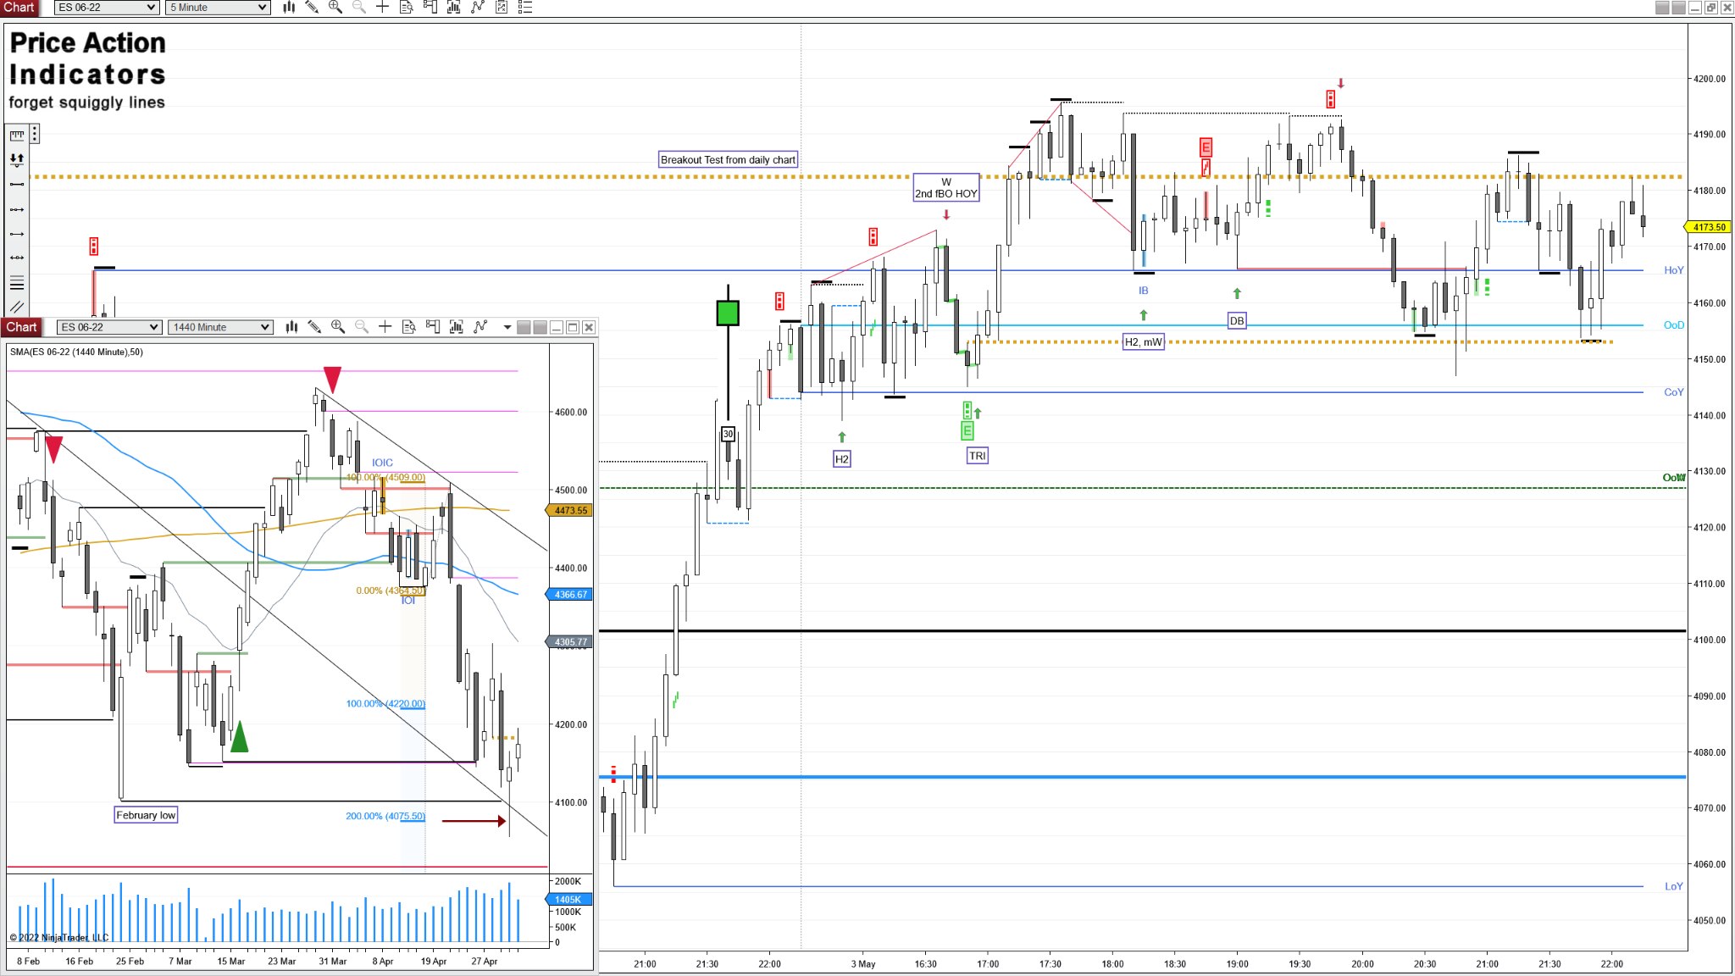Select the line segment drawing tool

pos(17,184)
